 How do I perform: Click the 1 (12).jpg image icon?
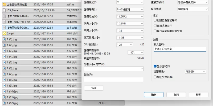[4, 103]
